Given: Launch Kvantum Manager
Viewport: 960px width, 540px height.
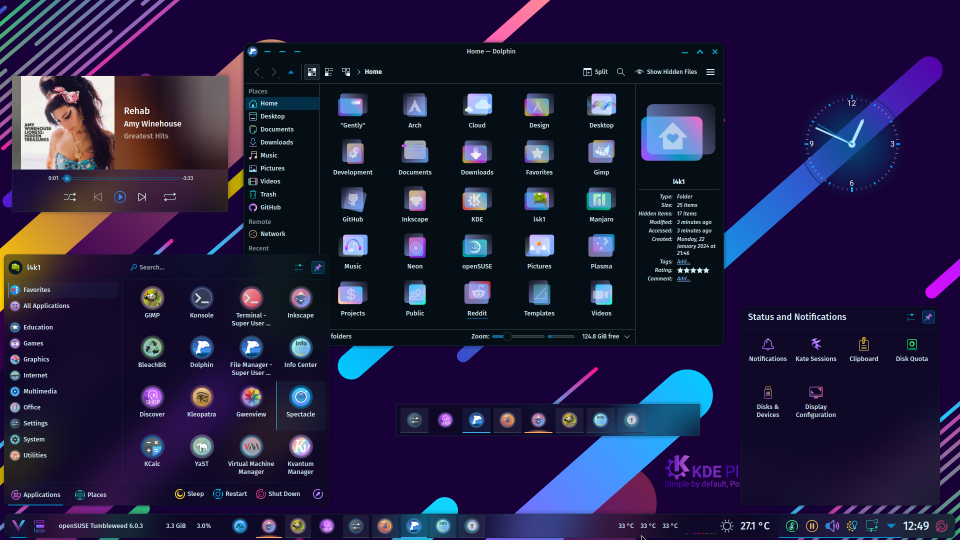Looking at the screenshot, I should [x=300, y=455].
